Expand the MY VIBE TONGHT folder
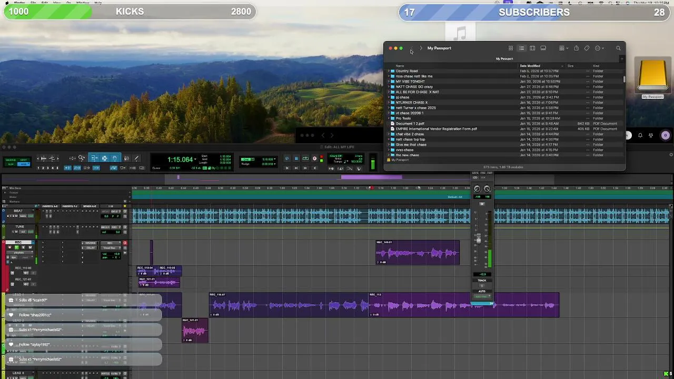This screenshot has height=379, width=674. click(x=389, y=82)
